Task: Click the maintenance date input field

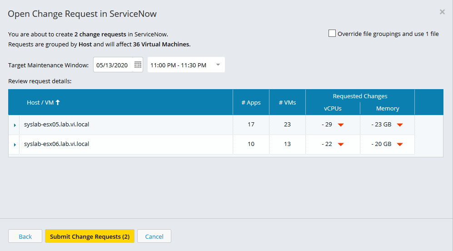Action: click(113, 65)
